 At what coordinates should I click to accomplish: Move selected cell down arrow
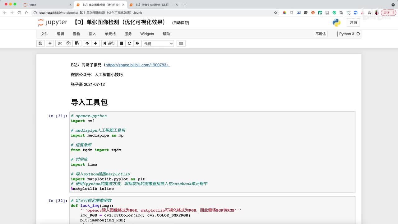point(95,44)
